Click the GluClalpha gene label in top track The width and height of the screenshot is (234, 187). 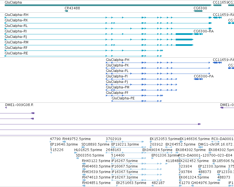click(13, 2)
